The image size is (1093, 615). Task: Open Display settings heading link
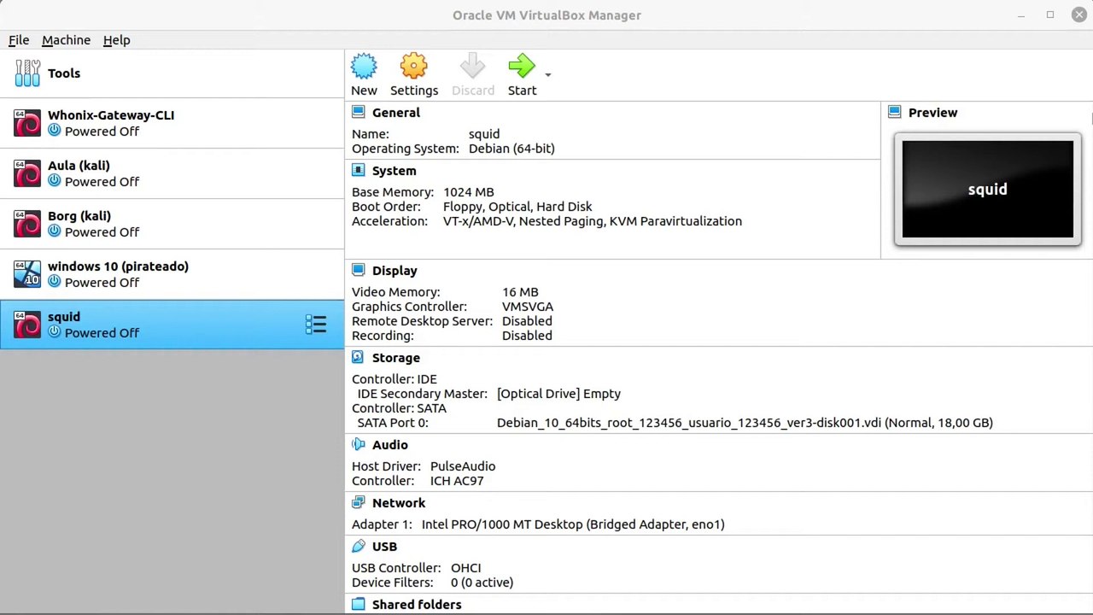point(395,271)
